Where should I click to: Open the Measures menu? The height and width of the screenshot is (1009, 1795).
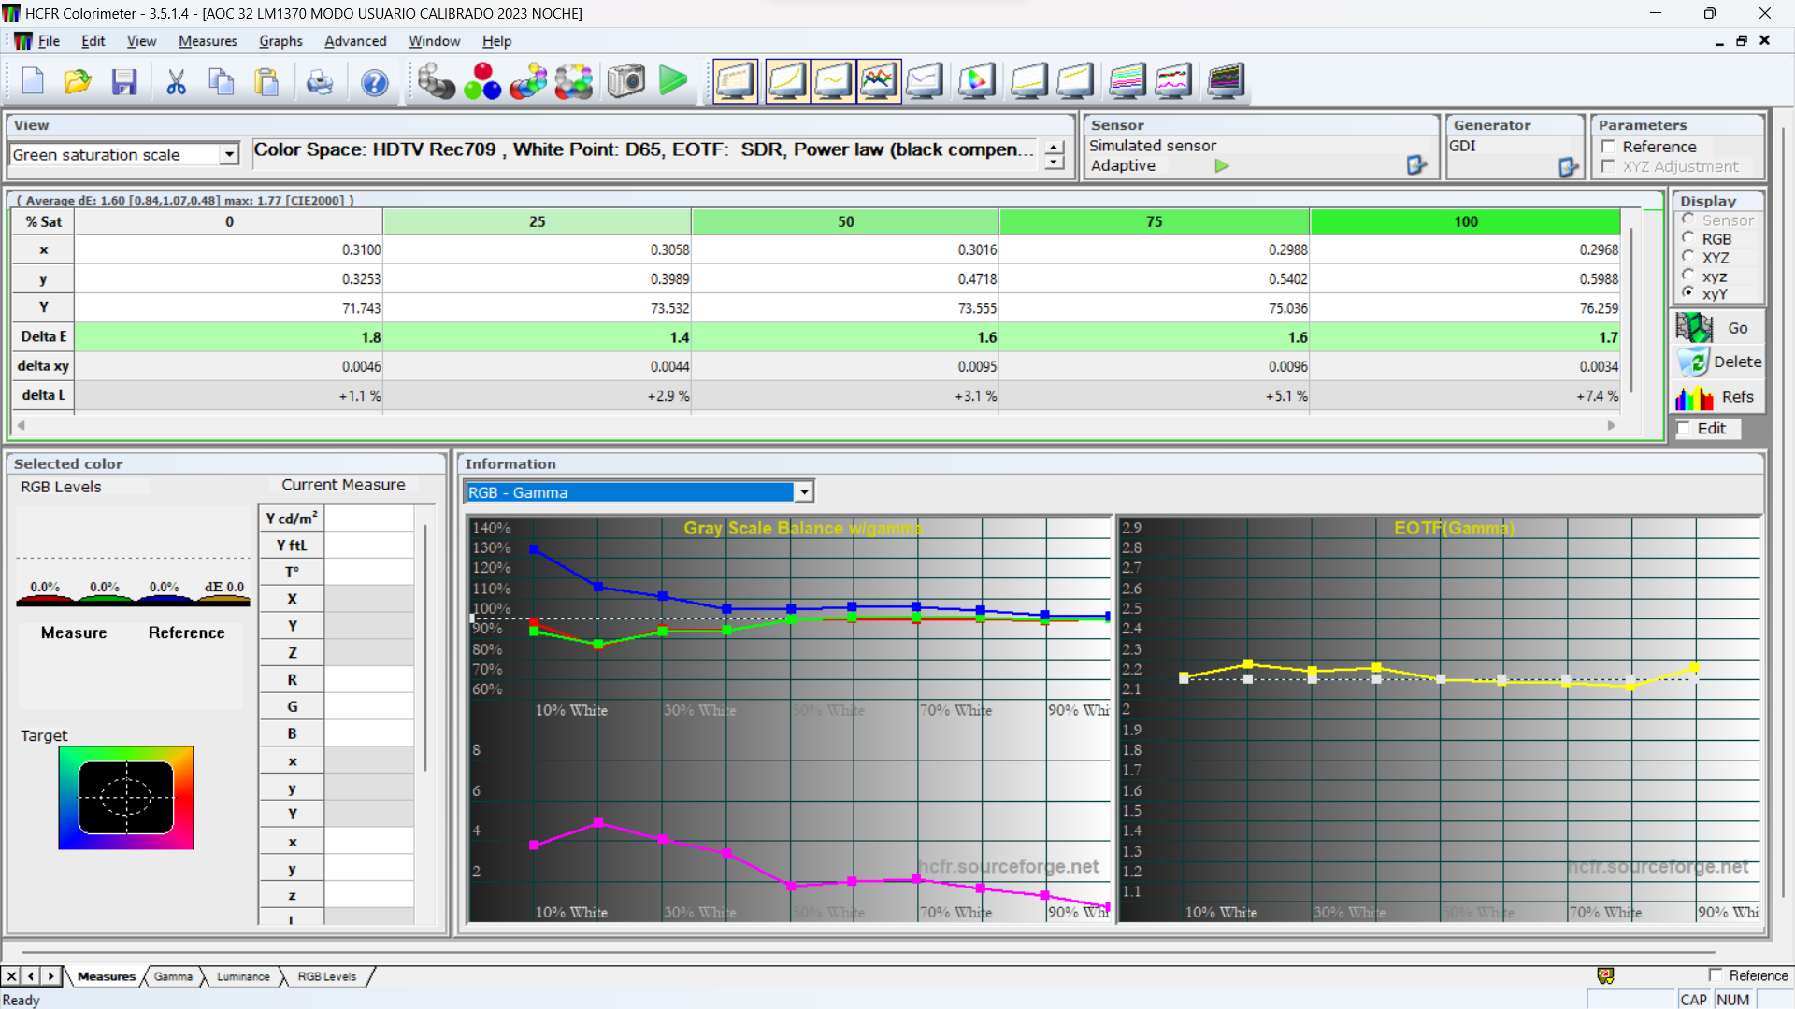[208, 41]
